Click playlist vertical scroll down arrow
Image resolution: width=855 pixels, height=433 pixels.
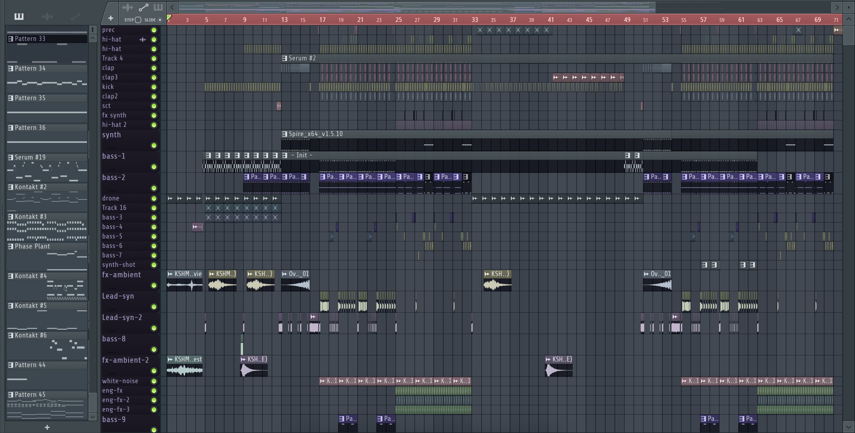pyautogui.click(x=849, y=426)
